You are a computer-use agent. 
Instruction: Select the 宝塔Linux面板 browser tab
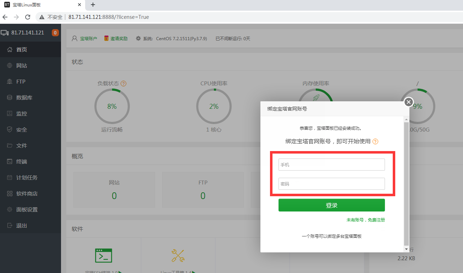[x=43, y=5]
